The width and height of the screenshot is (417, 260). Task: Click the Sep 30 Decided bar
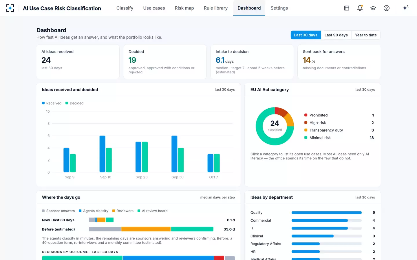pyautogui.click(x=181, y=160)
